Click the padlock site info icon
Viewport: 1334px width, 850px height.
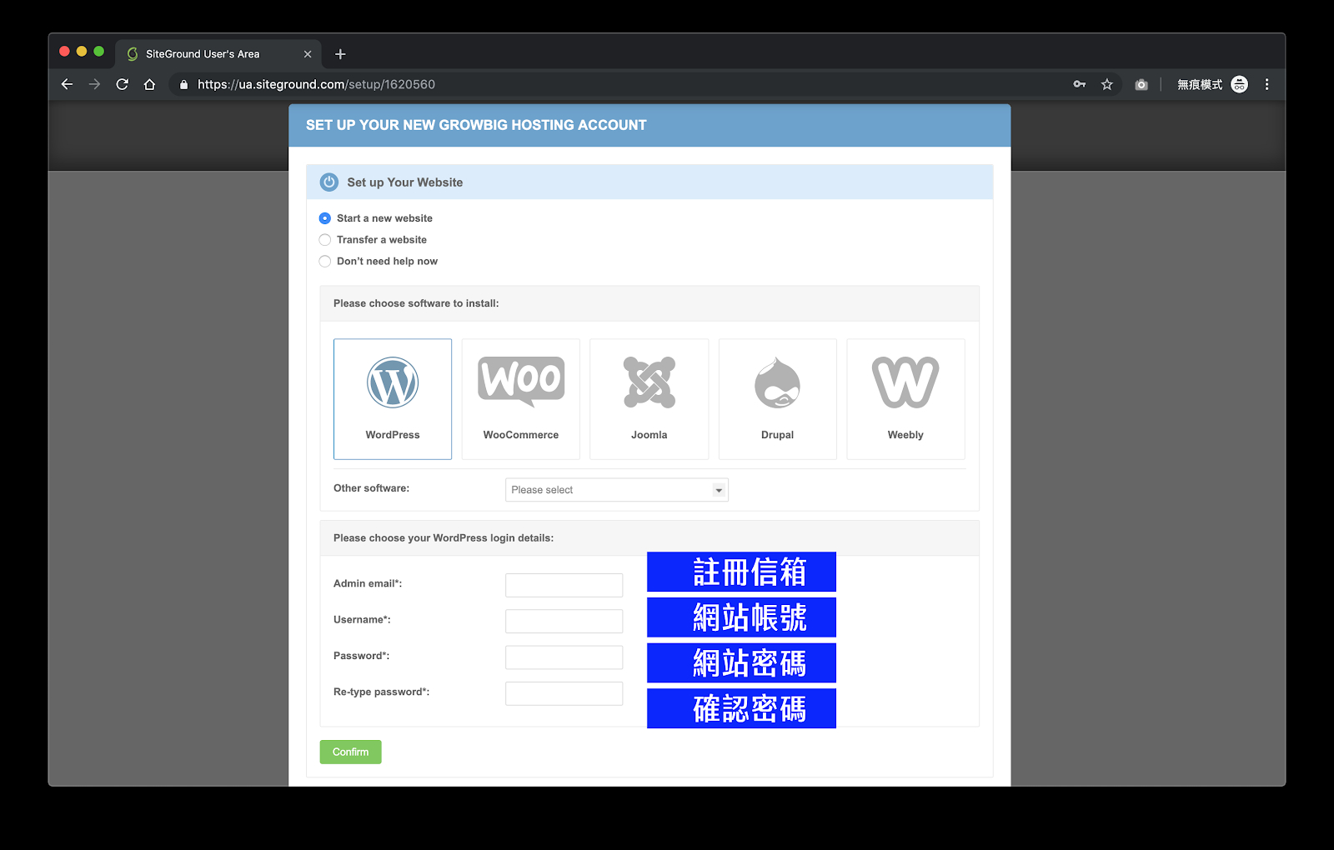click(x=183, y=84)
